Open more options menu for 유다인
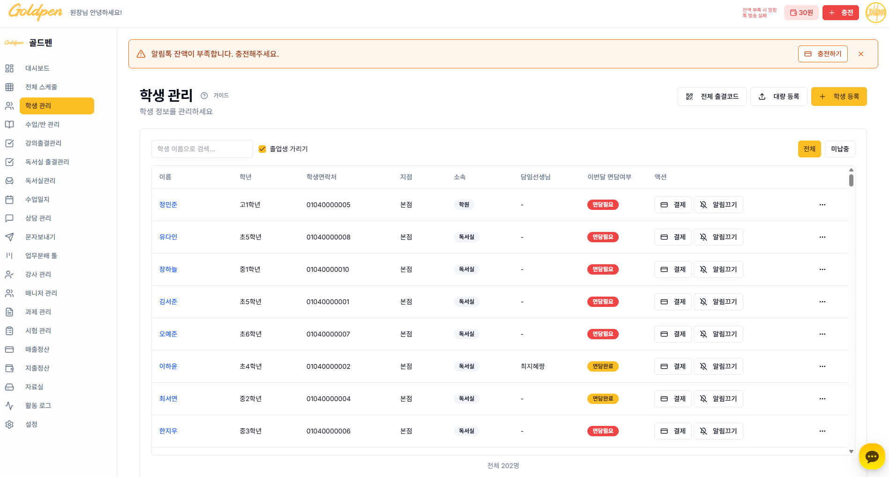The width and height of the screenshot is (889, 477). [x=822, y=237]
